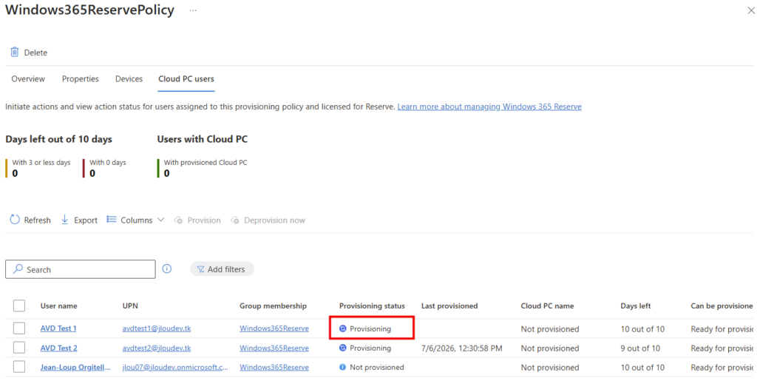
Task: Click avdtest2@jloudev.tk UPN link
Action: pos(157,348)
